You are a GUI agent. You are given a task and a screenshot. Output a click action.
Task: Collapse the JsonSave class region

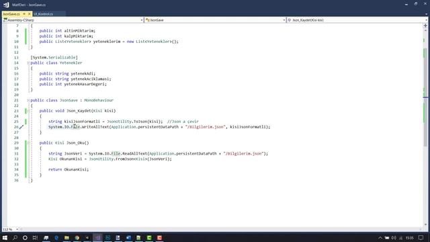click(28, 100)
